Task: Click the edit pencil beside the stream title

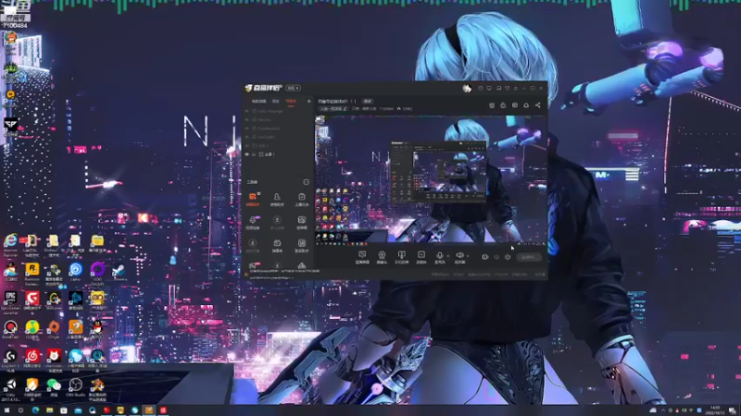Action: click(345, 109)
